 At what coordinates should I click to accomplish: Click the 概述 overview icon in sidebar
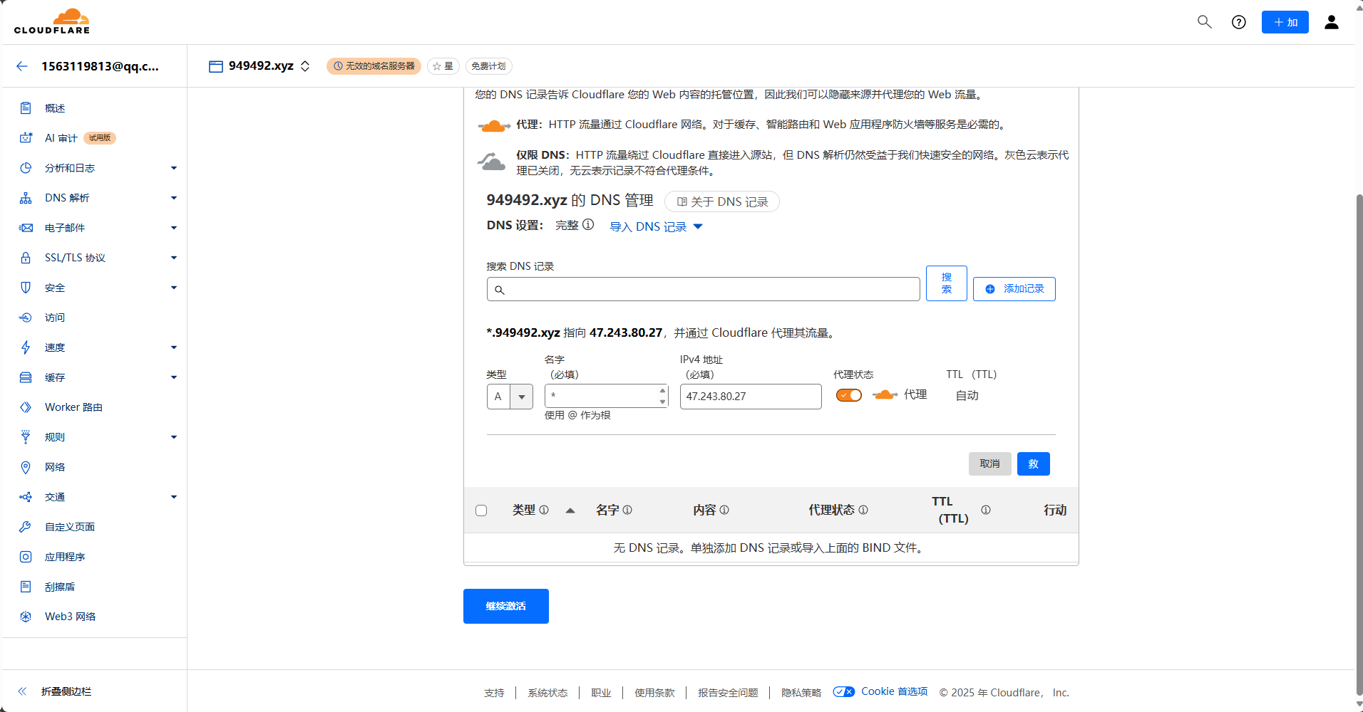26,108
